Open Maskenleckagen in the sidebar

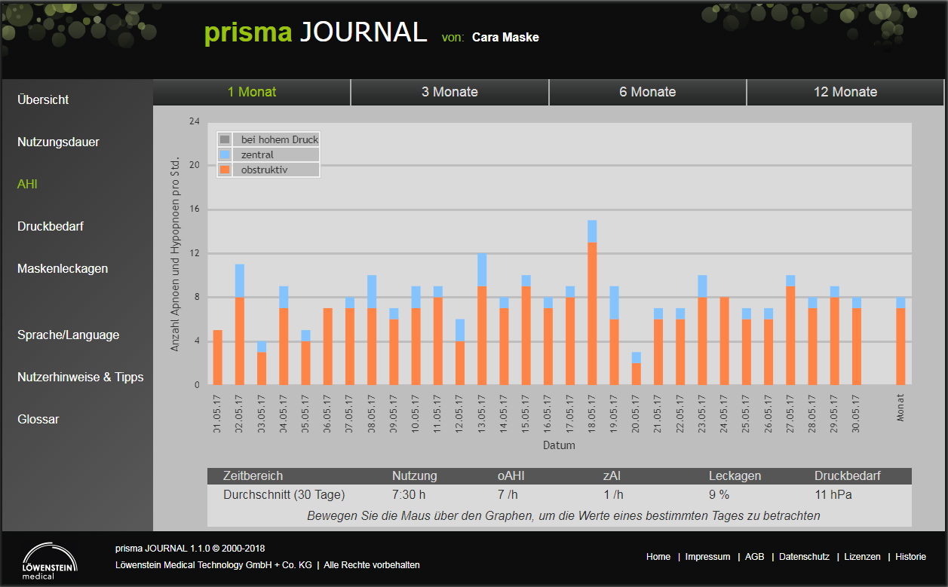point(63,268)
